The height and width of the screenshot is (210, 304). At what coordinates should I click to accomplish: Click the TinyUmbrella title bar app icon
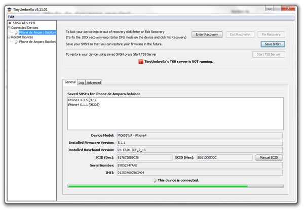tap(9, 9)
